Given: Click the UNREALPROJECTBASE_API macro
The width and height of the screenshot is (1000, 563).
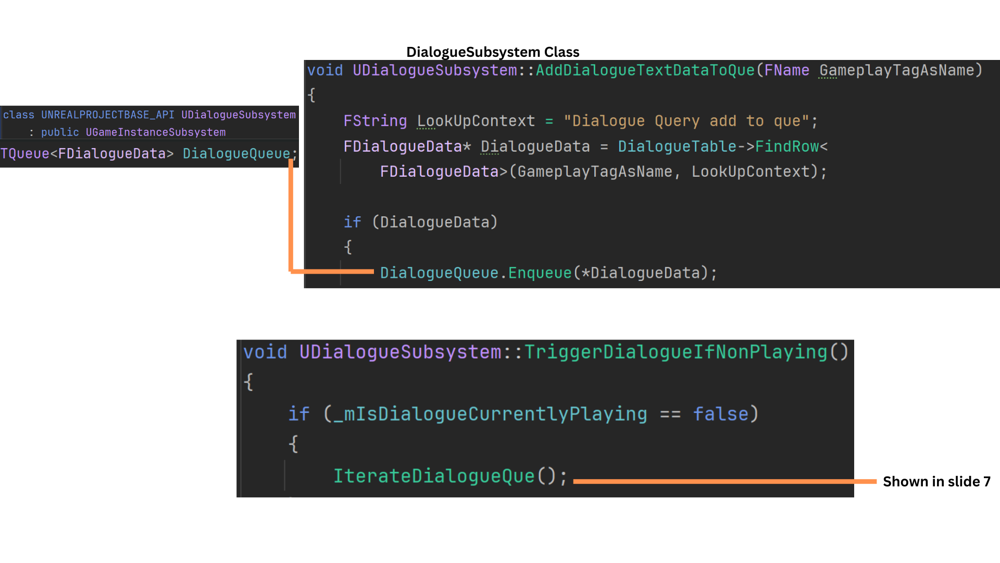Looking at the screenshot, I should click(107, 115).
